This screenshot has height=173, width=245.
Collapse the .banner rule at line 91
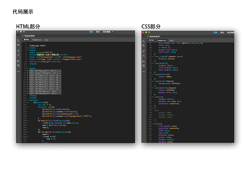coord(153,97)
